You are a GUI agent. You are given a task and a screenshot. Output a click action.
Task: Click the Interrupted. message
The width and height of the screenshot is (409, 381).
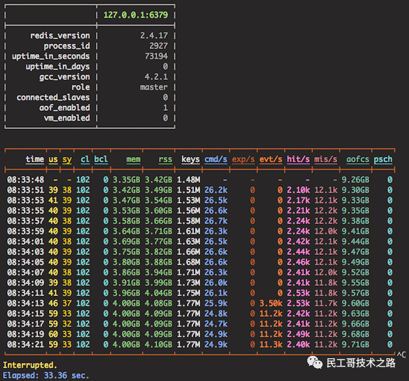click(x=30, y=365)
